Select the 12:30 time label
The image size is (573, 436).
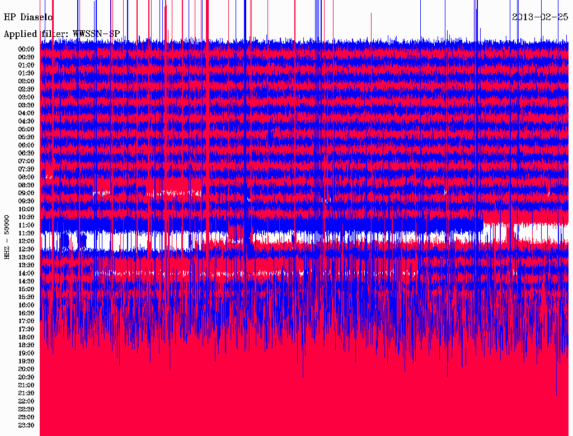click(26, 249)
